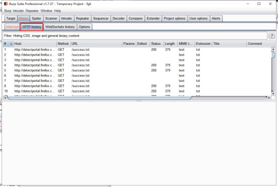Switch to the Project options tab

point(175,19)
